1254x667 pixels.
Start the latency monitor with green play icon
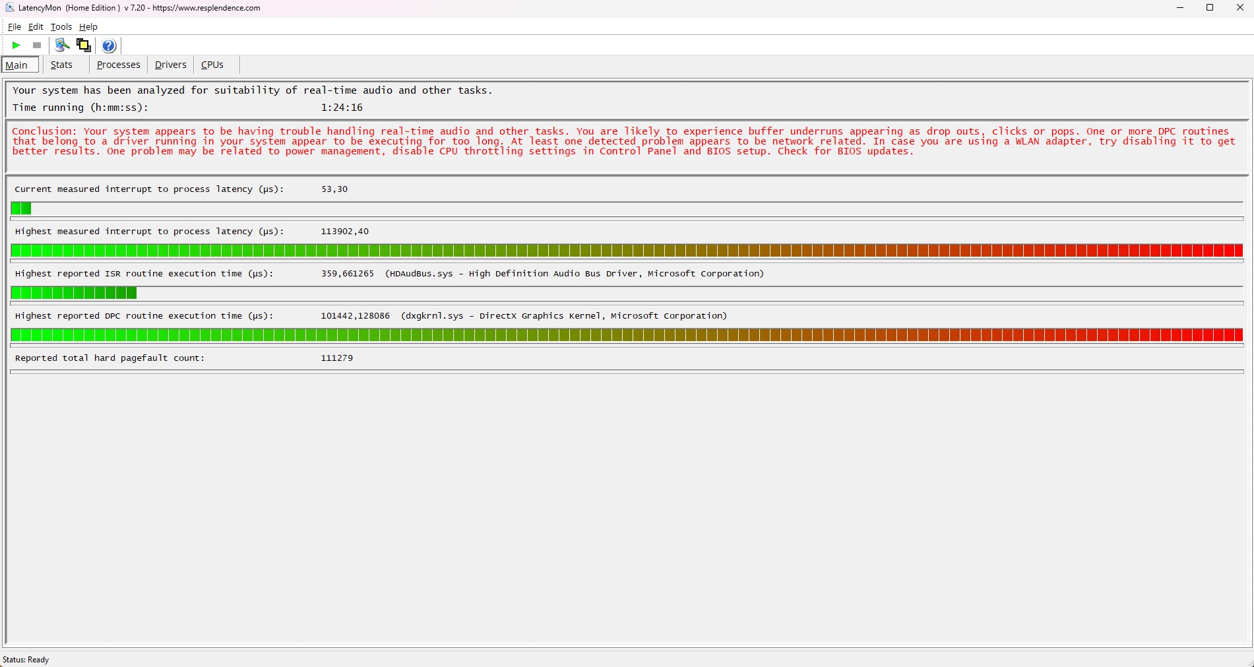tap(16, 46)
